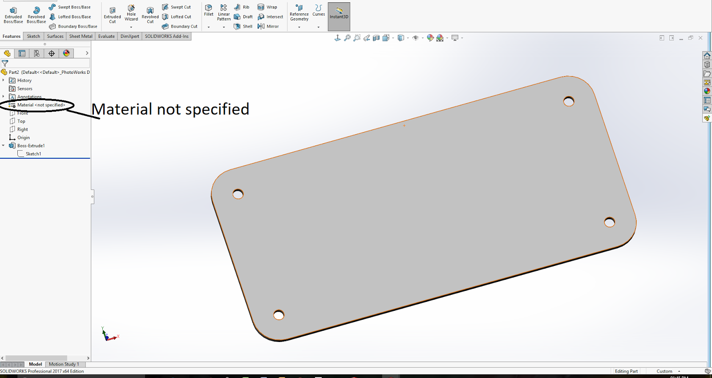Select the Revolved Cut tool
Viewport: 712px width, 378px height.
150,15
